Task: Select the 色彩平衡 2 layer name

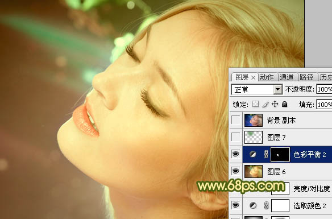Action: [x=310, y=155]
